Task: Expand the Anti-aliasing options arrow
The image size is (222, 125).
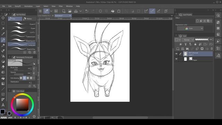Action: coord(34,78)
